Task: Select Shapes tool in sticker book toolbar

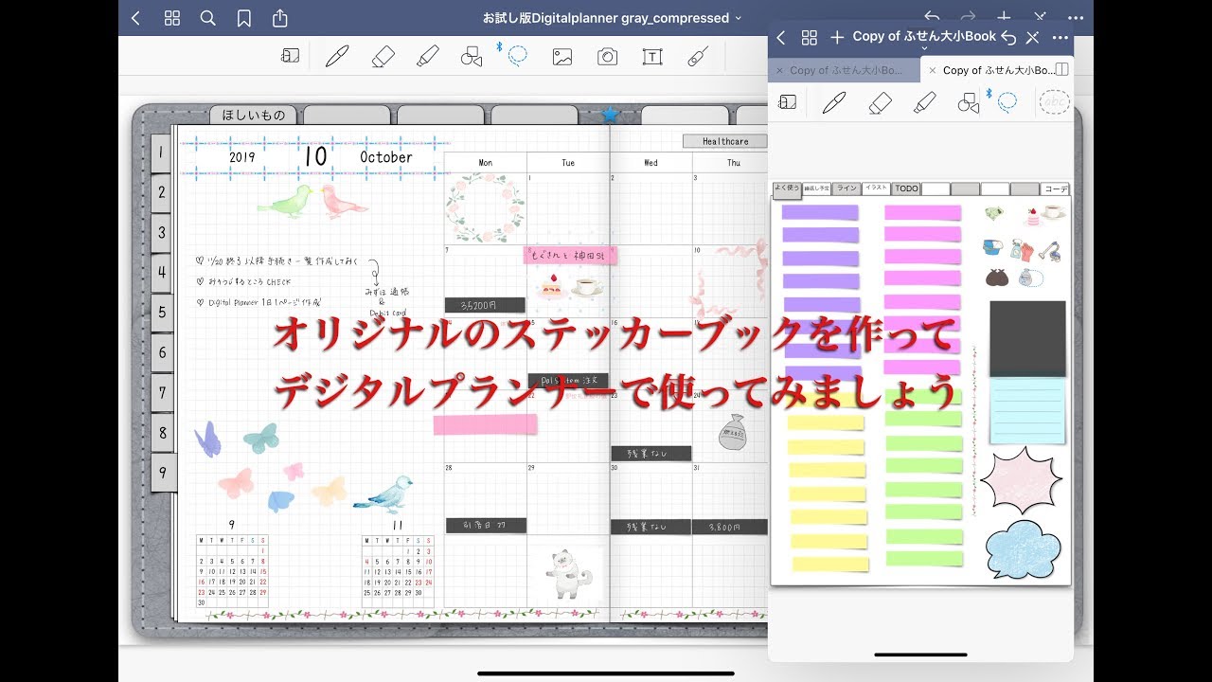Action: (x=969, y=102)
